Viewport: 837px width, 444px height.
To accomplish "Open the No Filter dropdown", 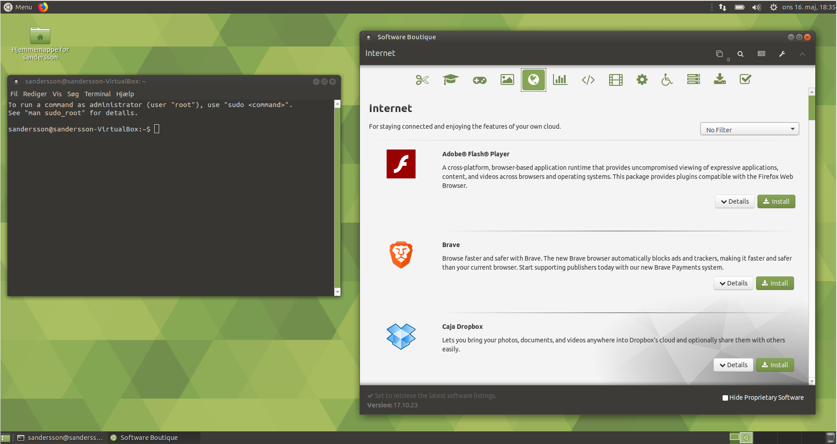I will coord(749,129).
